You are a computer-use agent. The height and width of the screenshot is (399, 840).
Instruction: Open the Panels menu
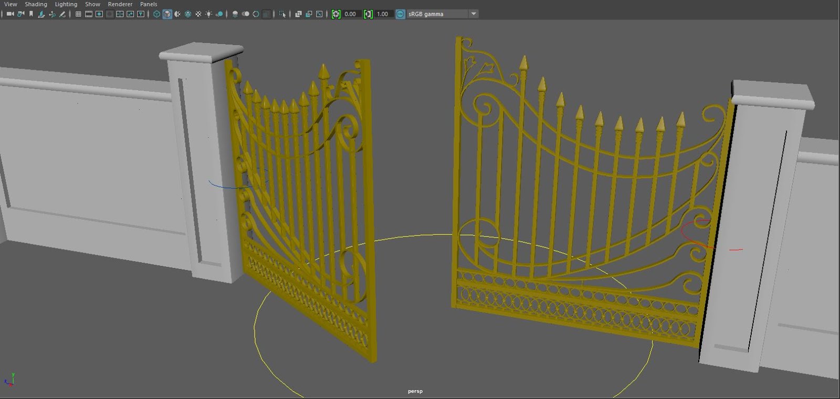point(149,4)
